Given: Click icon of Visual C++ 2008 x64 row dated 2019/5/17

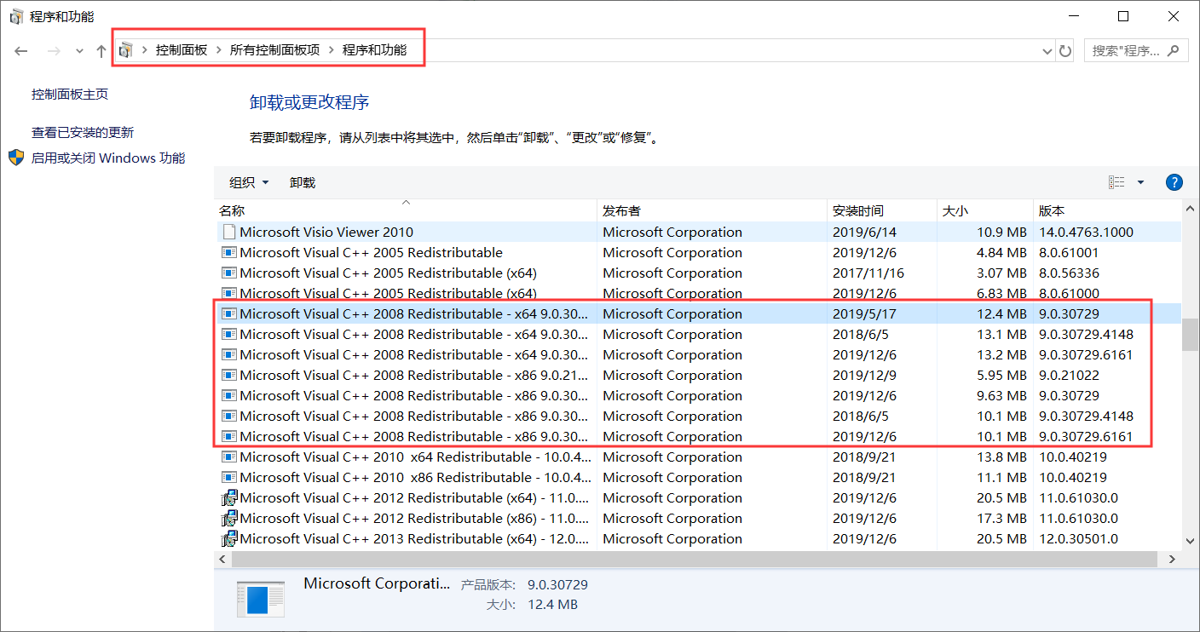Looking at the screenshot, I should tap(228, 313).
